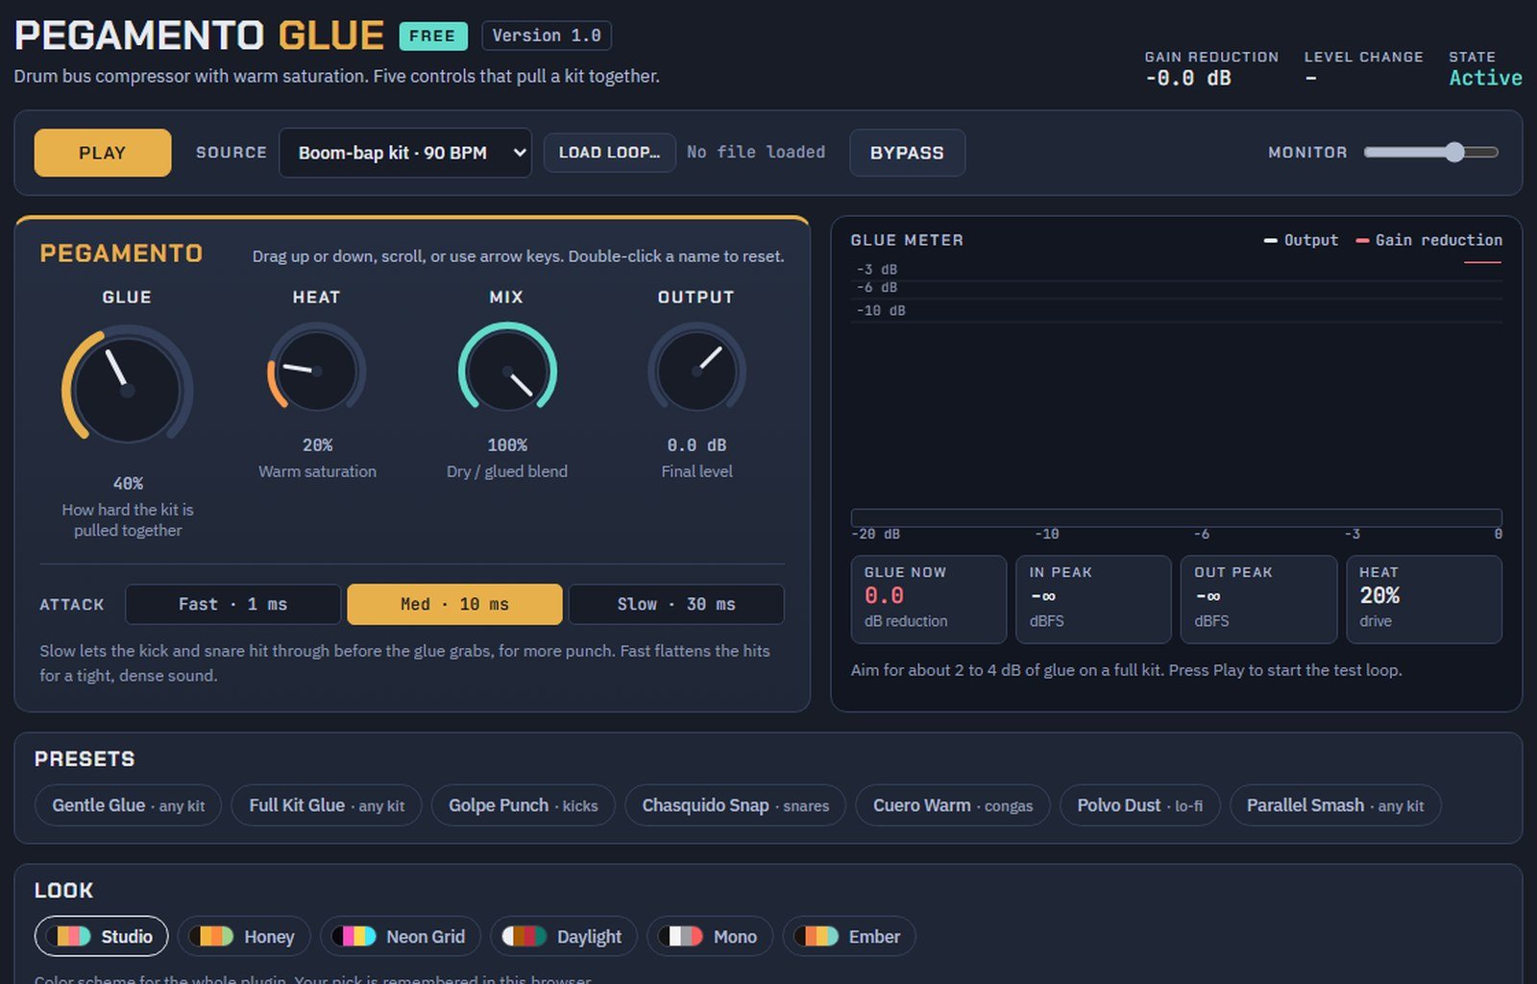1537x984 pixels.
Task: Choose the Honey color look
Action: coord(244,936)
